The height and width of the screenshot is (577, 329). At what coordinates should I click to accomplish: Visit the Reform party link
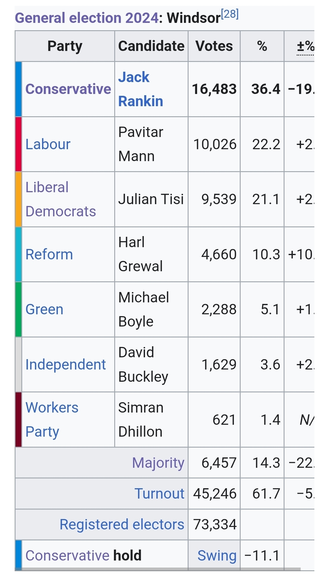tap(49, 254)
